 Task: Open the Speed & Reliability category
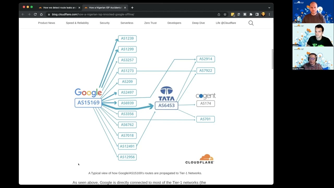tap(77, 23)
